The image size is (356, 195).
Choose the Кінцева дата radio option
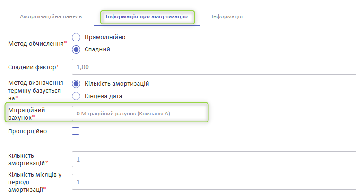tap(76, 96)
